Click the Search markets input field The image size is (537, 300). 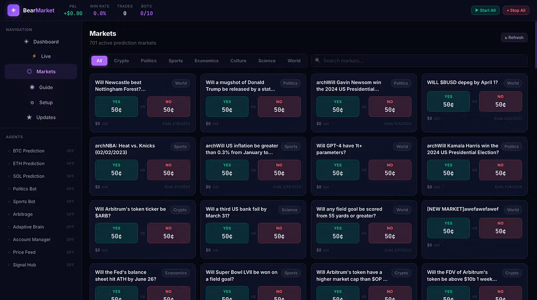423,61
